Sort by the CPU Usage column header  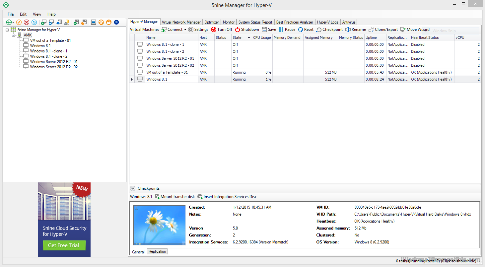click(262, 37)
